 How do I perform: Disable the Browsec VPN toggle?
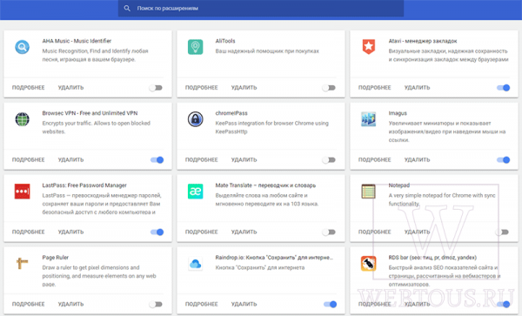tap(157, 160)
